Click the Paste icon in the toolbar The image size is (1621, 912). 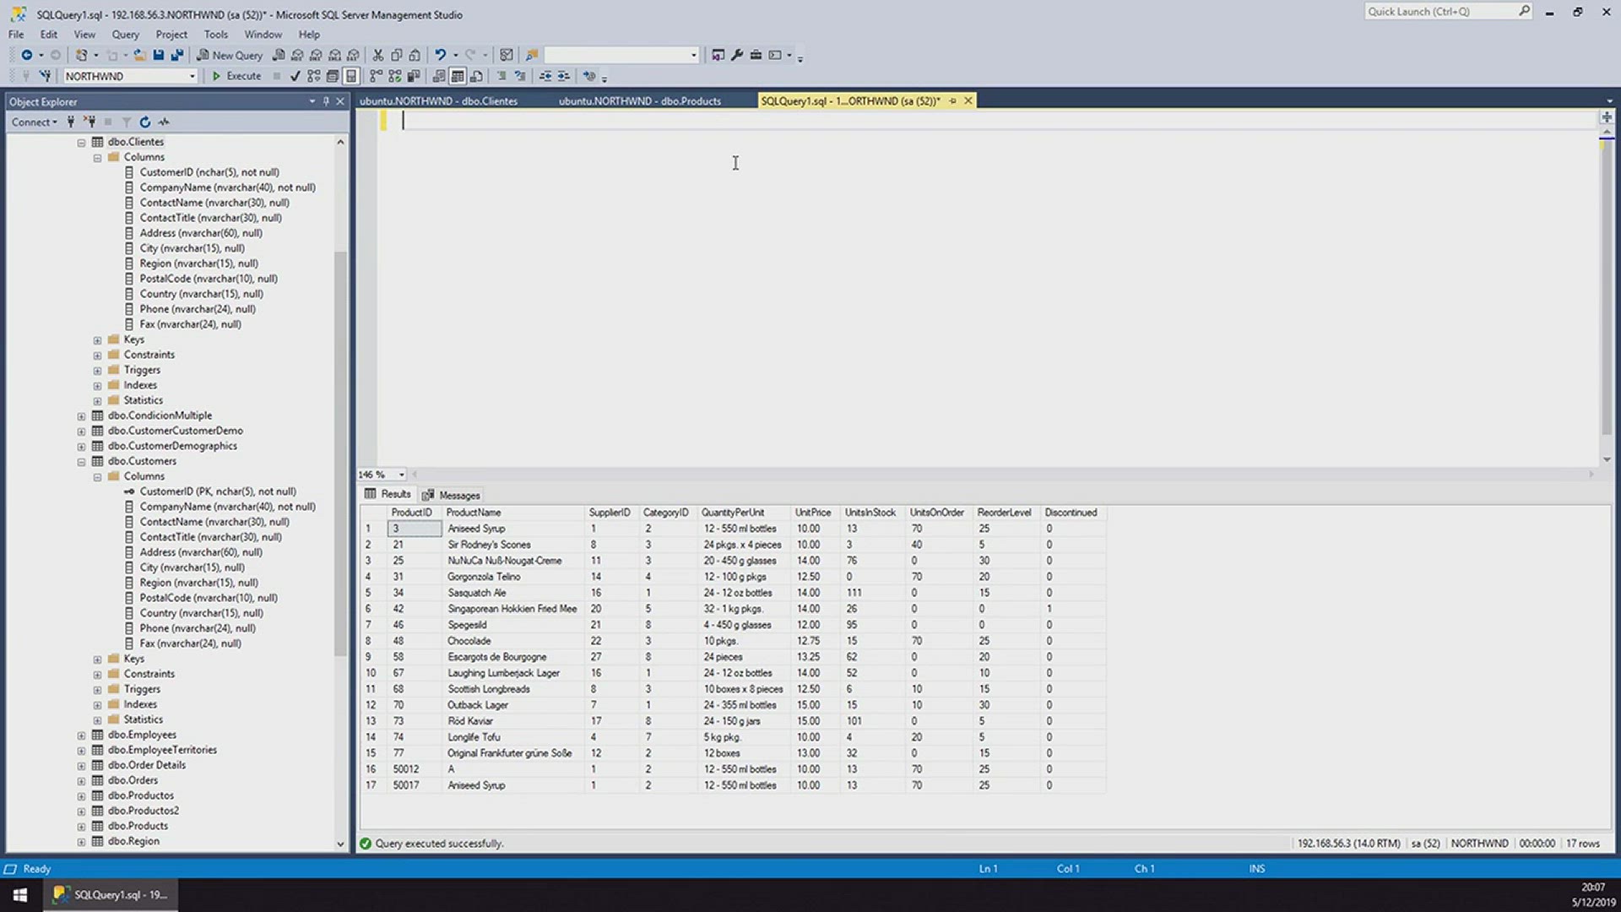pyautogui.click(x=415, y=55)
